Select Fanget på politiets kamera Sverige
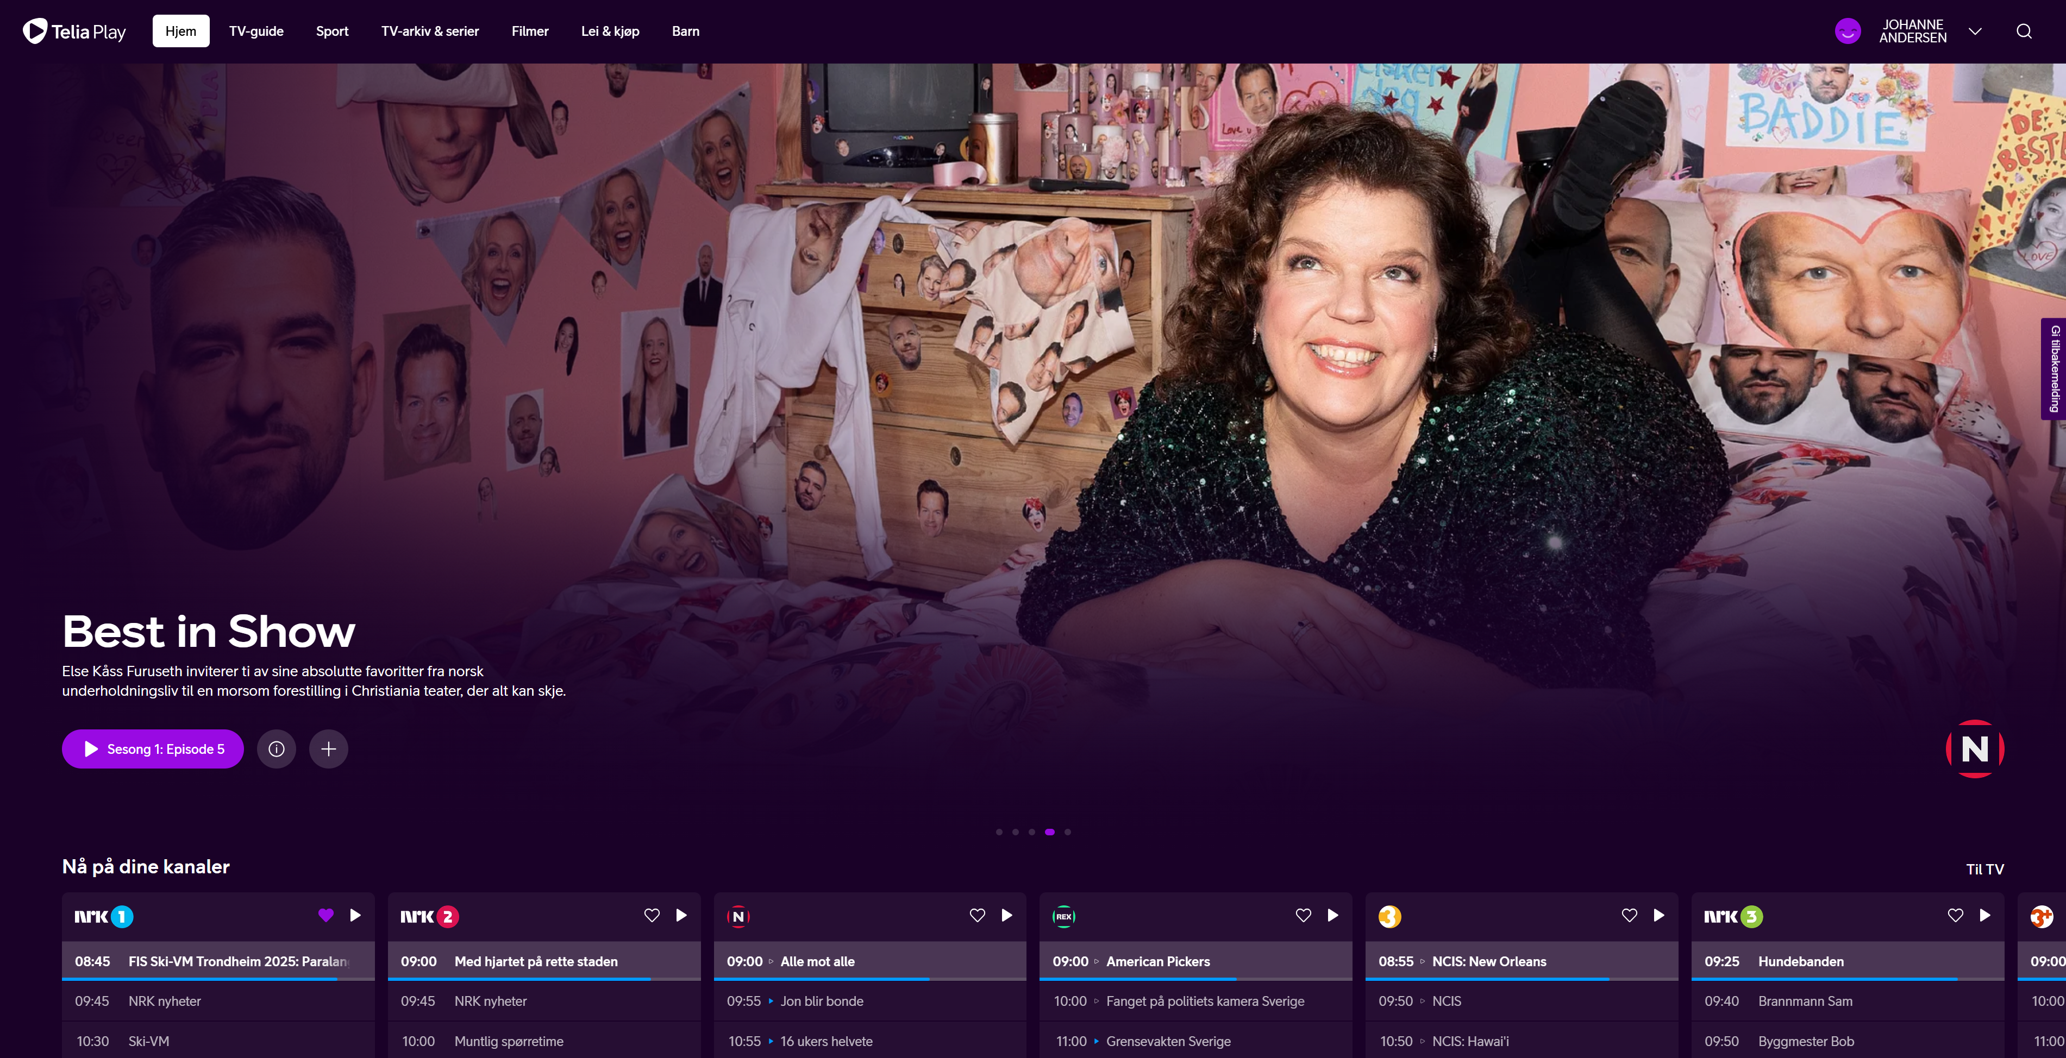This screenshot has width=2066, height=1058. click(x=1195, y=1001)
